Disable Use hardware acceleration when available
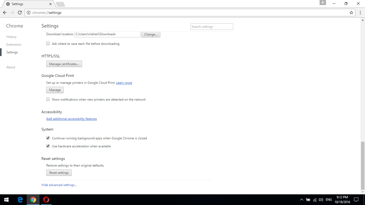The width and height of the screenshot is (365, 205). (x=48, y=146)
